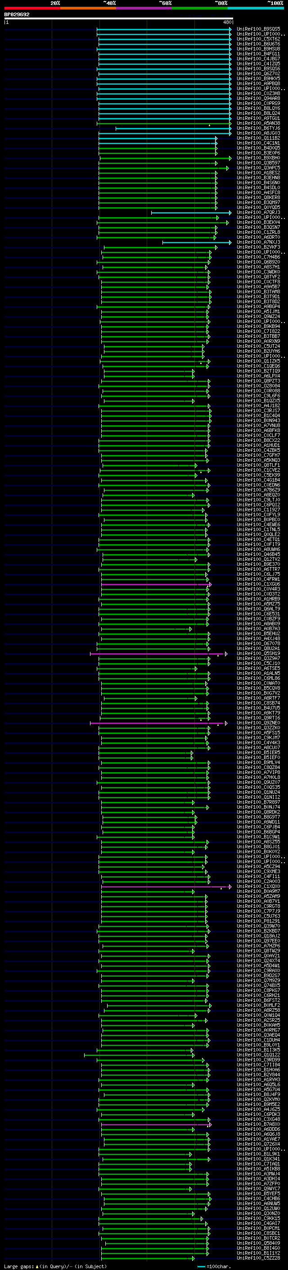This screenshot has width=288, height=1270.
Task: Click the cyan alignment bar for UniRef100_A7QRJ3
Action: coord(191,213)
